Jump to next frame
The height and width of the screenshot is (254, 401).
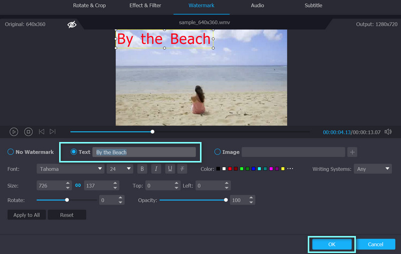coord(53,131)
